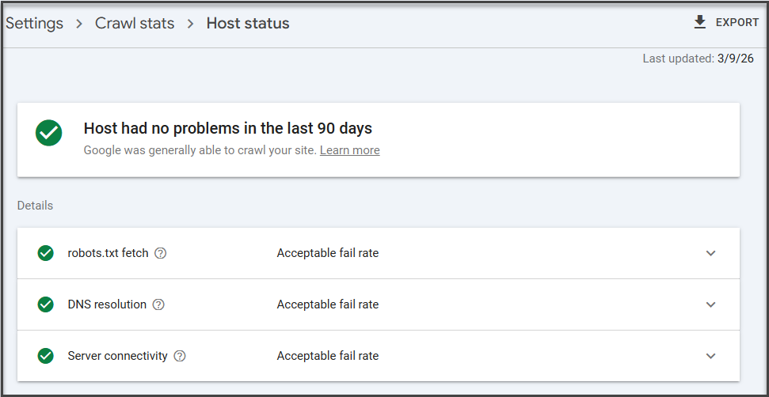Viewport: 769px width, 397px height.
Task: Expand the DNS resolution row chevron
Action: [x=710, y=304]
